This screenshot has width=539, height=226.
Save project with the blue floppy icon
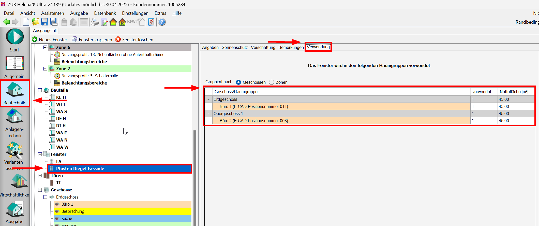coord(44,22)
